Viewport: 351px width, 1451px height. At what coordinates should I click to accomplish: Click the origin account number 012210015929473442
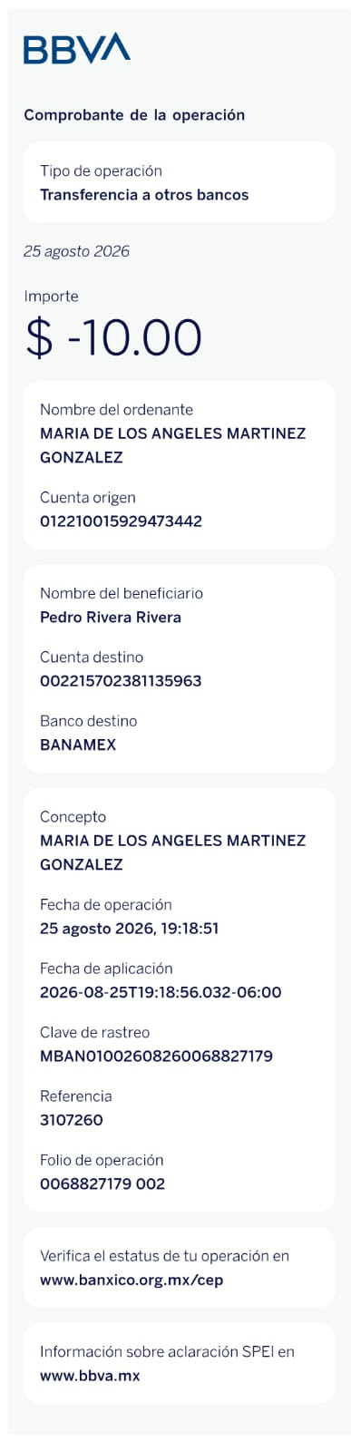121,521
